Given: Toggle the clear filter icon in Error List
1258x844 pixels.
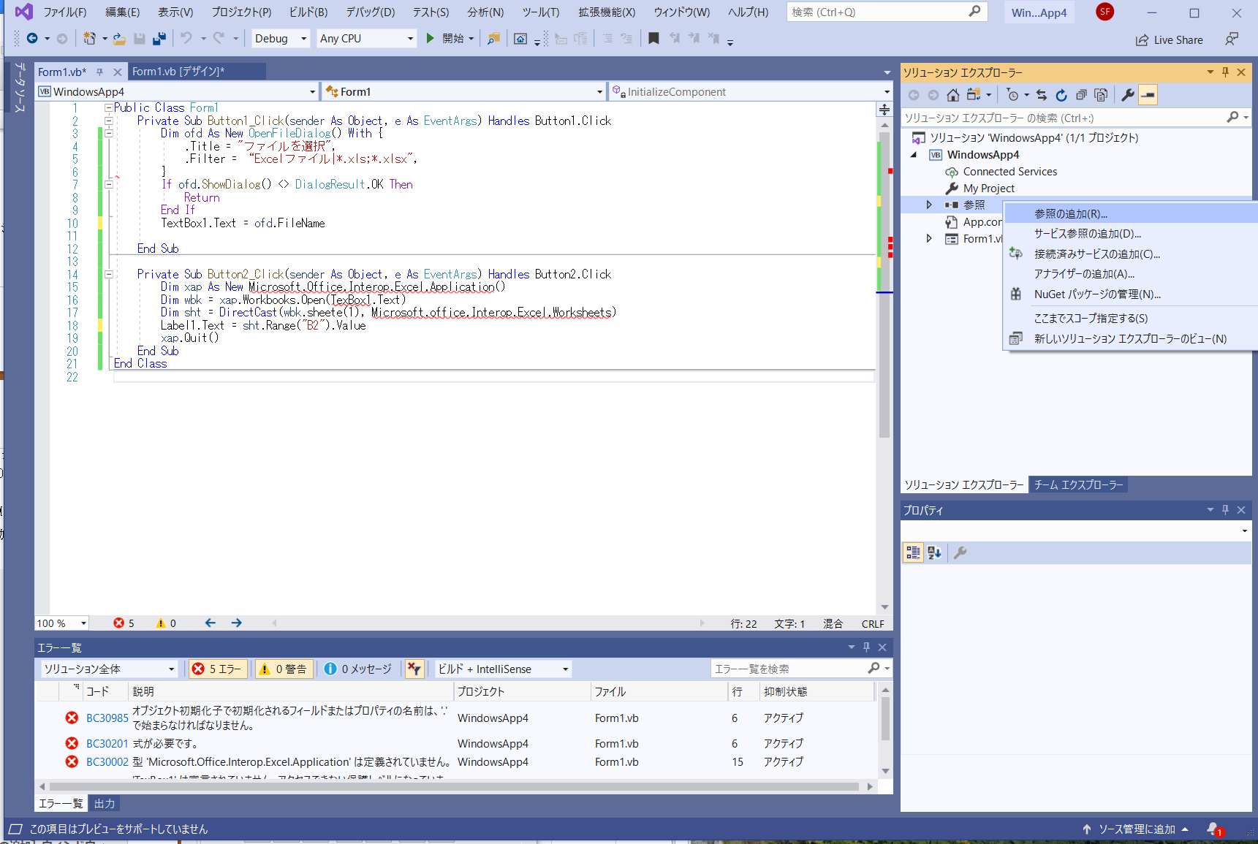Looking at the screenshot, I should coord(414,669).
